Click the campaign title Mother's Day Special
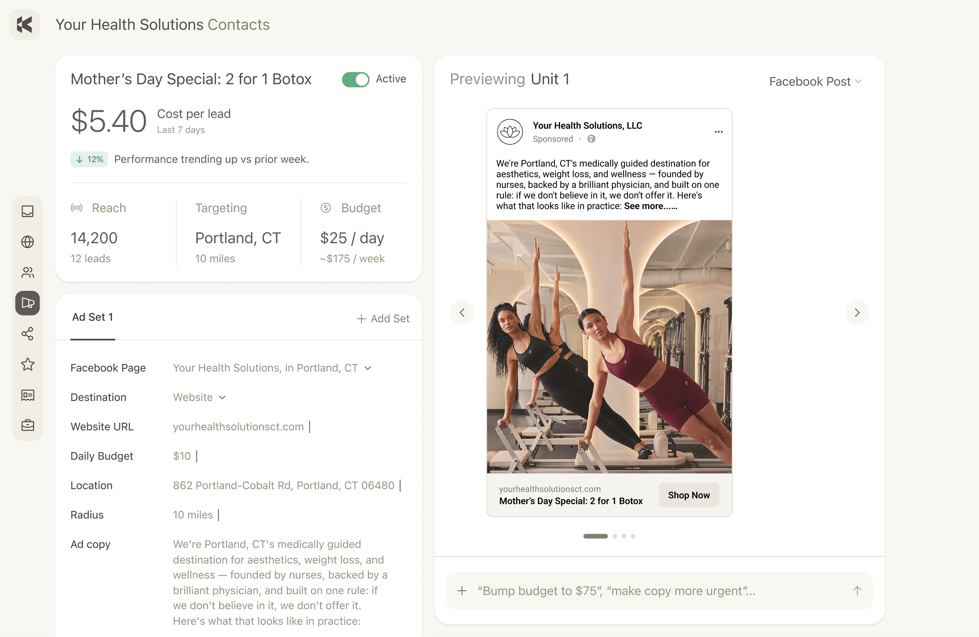The image size is (979, 637). point(191,79)
